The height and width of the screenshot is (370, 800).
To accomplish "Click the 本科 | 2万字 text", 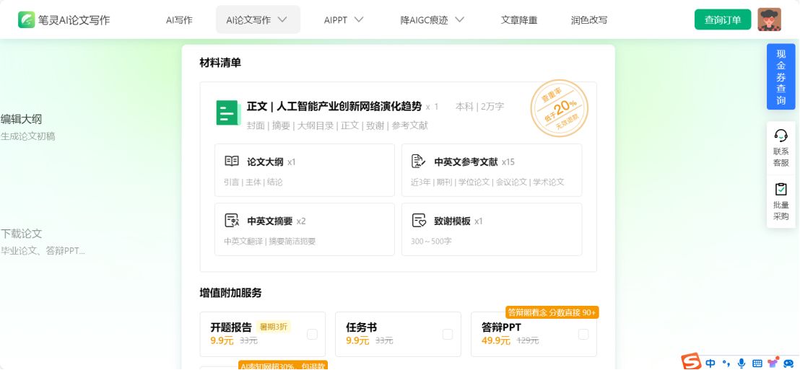I will coord(479,107).
